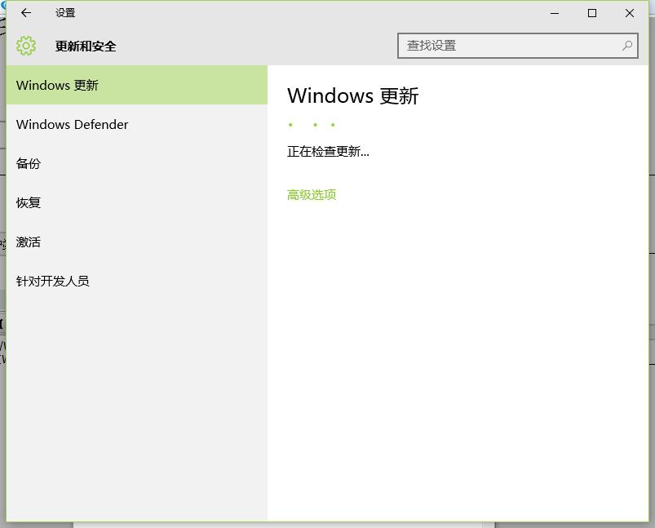
Task: Click the 设置 window title text
Action: (x=65, y=13)
